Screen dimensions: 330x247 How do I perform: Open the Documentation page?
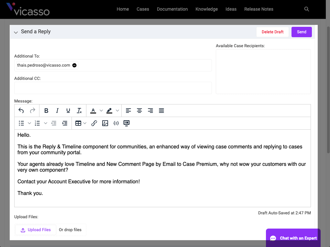pos(172,9)
